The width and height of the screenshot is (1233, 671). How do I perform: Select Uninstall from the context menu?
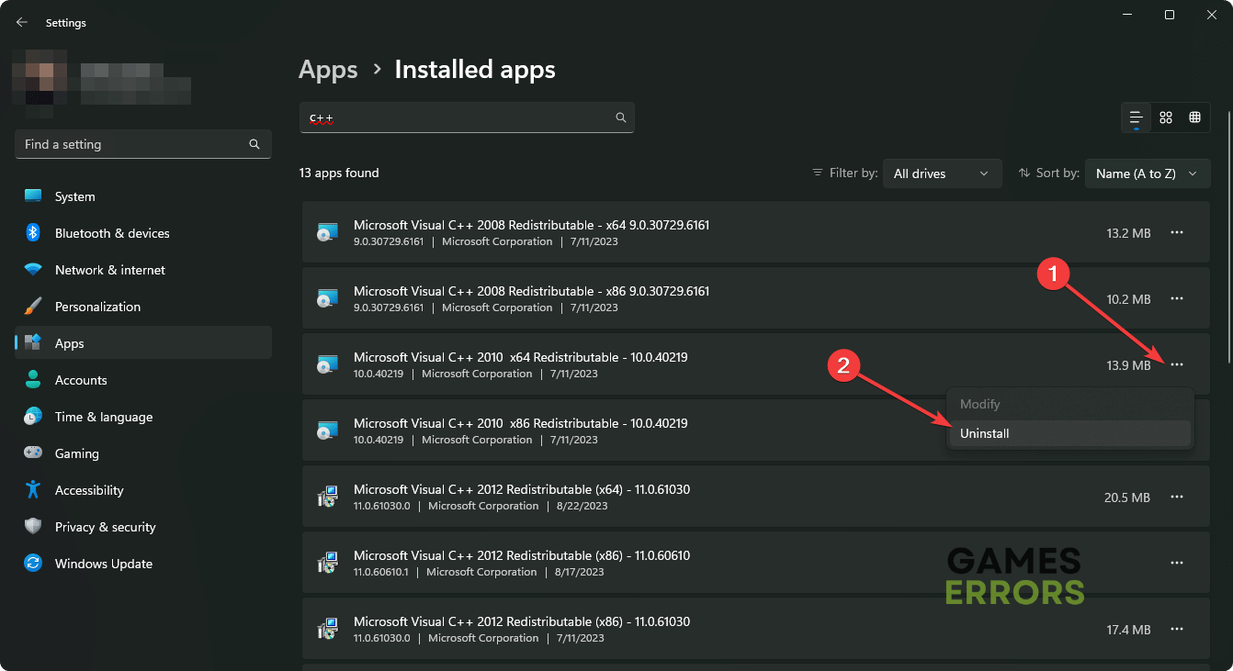pyautogui.click(x=985, y=433)
